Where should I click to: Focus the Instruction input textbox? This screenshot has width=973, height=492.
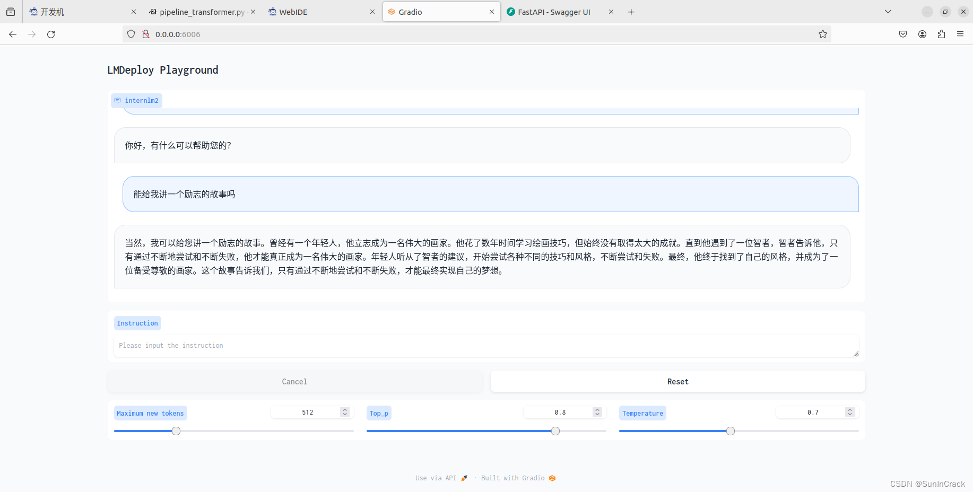[x=487, y=346]
